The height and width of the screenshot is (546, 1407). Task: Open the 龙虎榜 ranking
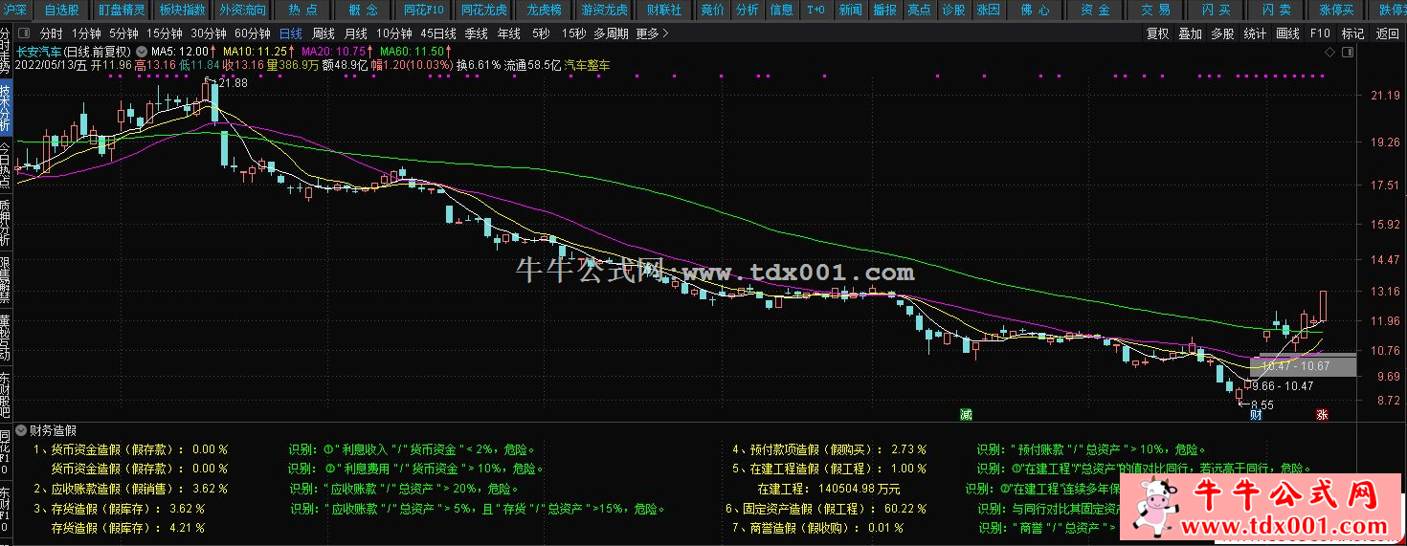tap(544, 10)
